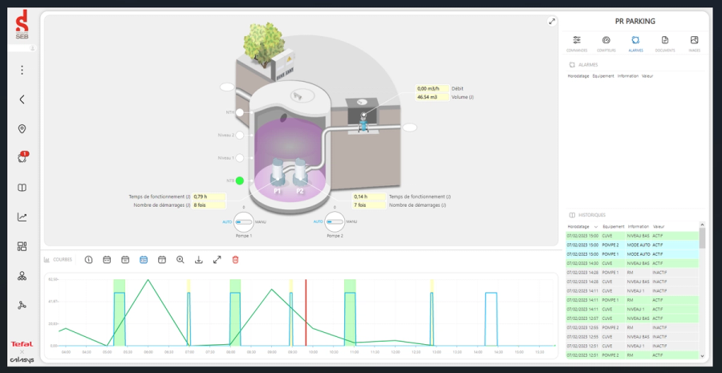Click the NTH level indicator
Screen dimensions: 722x373
240,112
